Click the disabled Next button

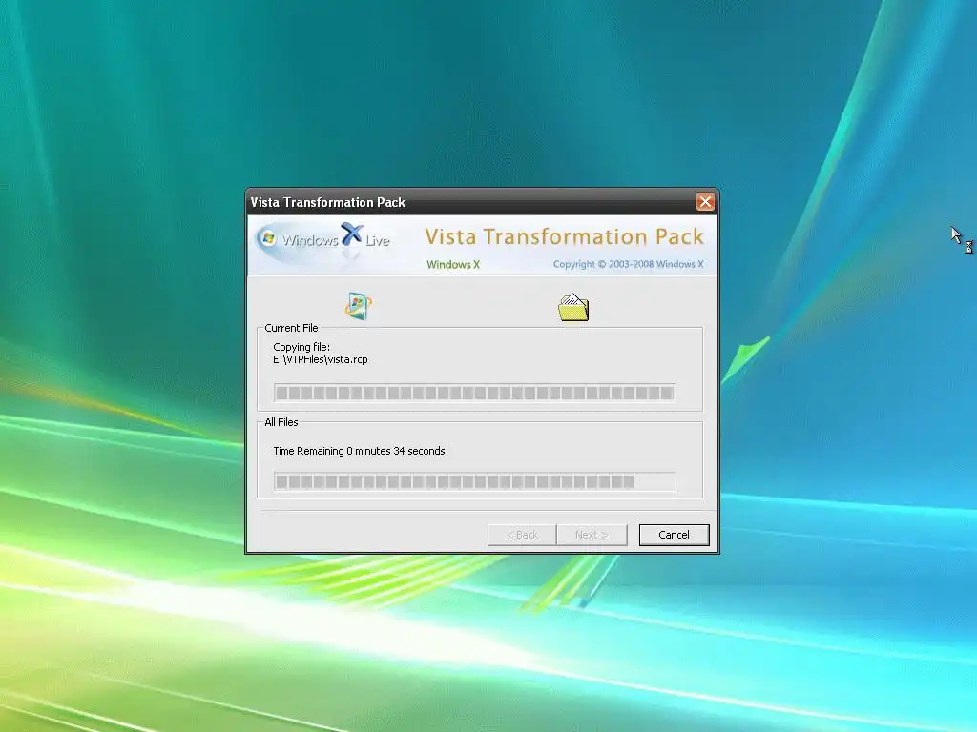(x=592, y=535)
